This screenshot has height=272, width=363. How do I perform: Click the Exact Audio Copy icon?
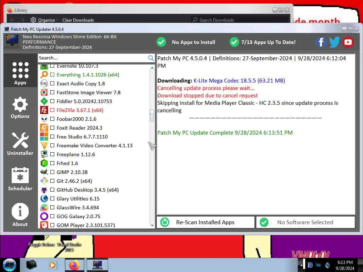pos(44,84)
